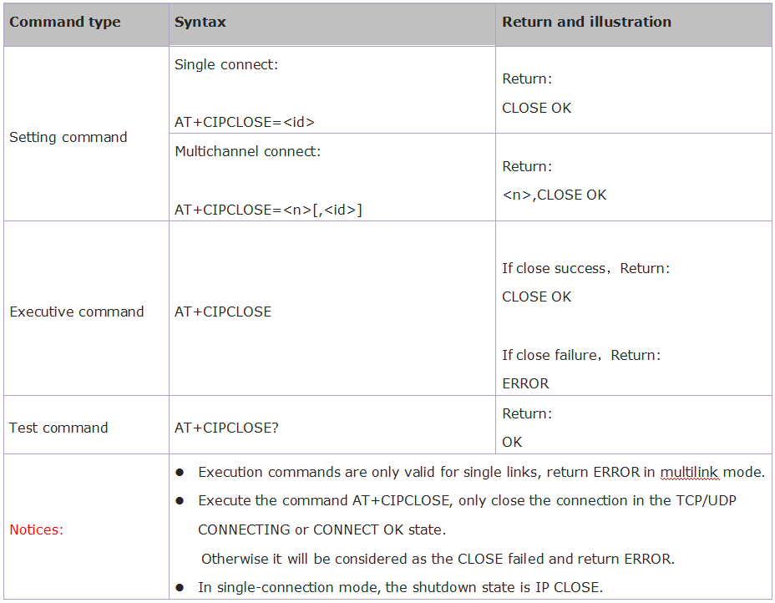
Task: Click the "Return and illustration" header
Action: tap(586, 23)
